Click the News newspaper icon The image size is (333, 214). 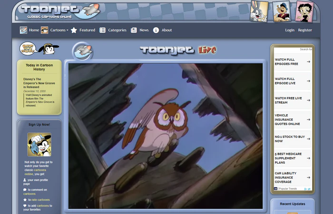pyautogui.click(x=134, y=30)
